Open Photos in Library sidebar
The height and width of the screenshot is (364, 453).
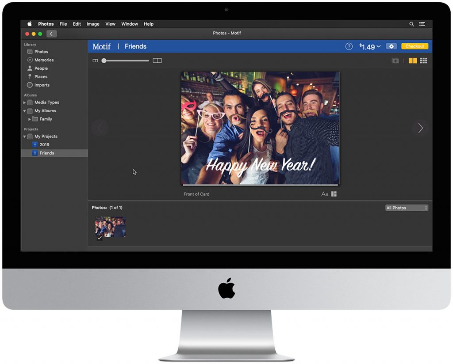pyautogui.click(x=41, y=52)
